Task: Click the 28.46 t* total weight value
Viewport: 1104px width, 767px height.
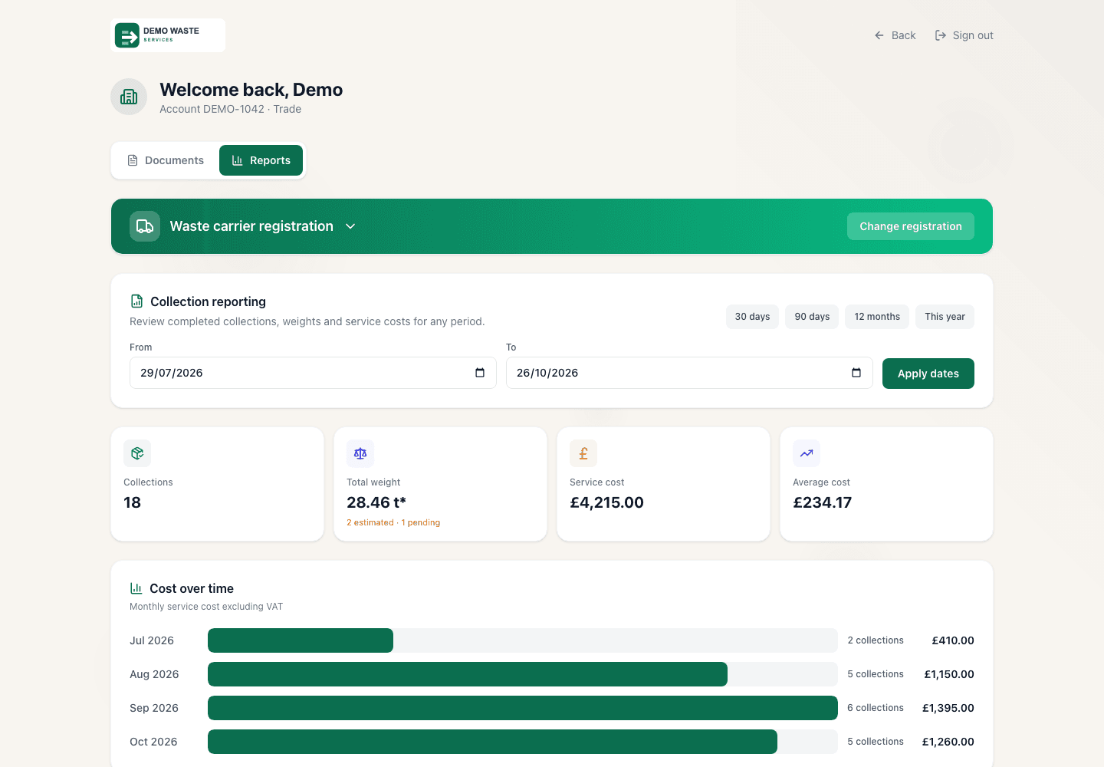Action: coord(376,502)
